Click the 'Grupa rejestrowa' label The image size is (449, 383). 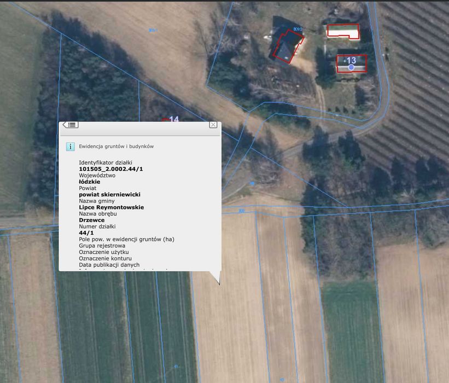[102, 246]
